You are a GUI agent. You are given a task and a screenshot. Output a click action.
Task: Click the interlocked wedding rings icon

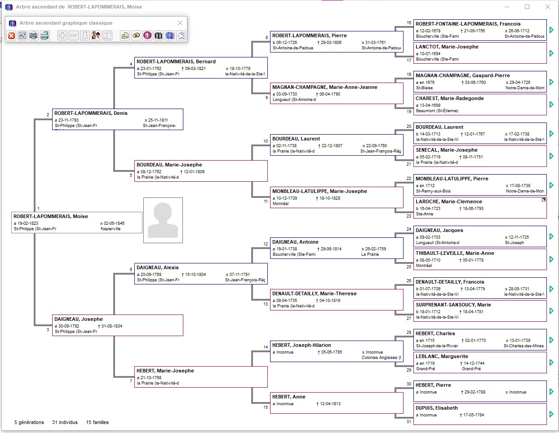136,35
